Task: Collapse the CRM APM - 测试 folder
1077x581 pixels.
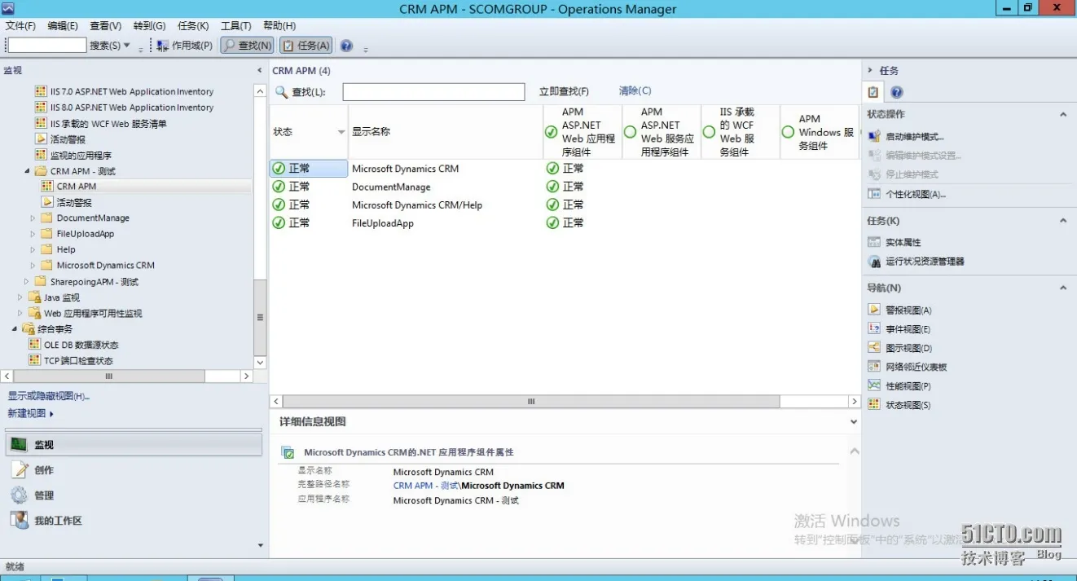Action: click(27, 171)
